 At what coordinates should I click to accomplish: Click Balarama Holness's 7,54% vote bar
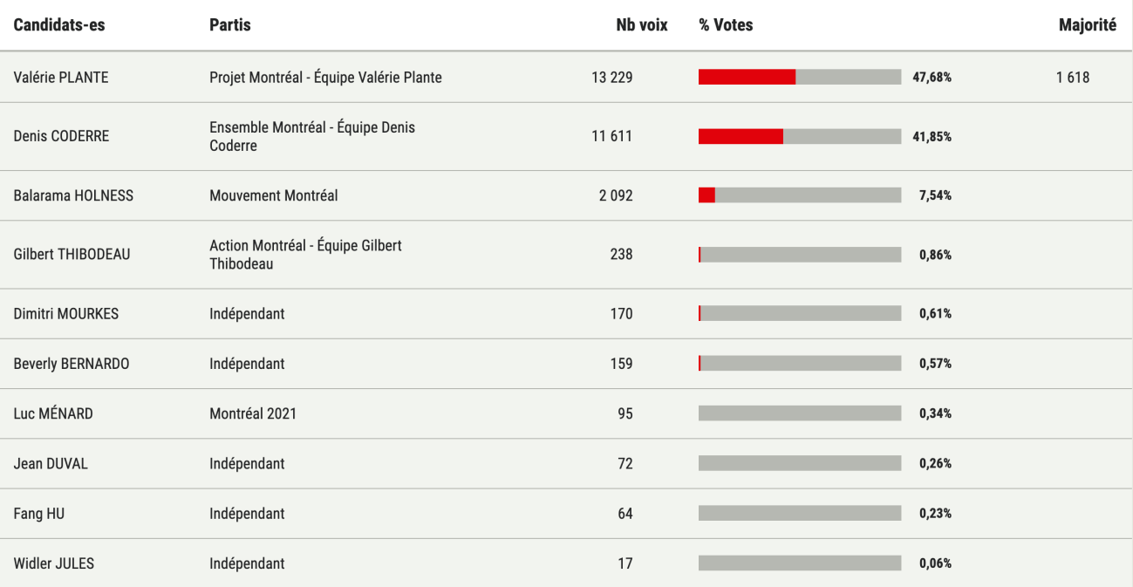click(800, 196)
